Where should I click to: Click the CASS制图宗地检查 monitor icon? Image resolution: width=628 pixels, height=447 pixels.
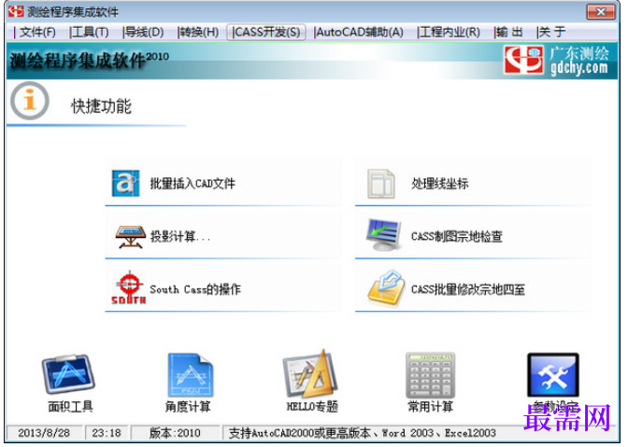[383, 234]
